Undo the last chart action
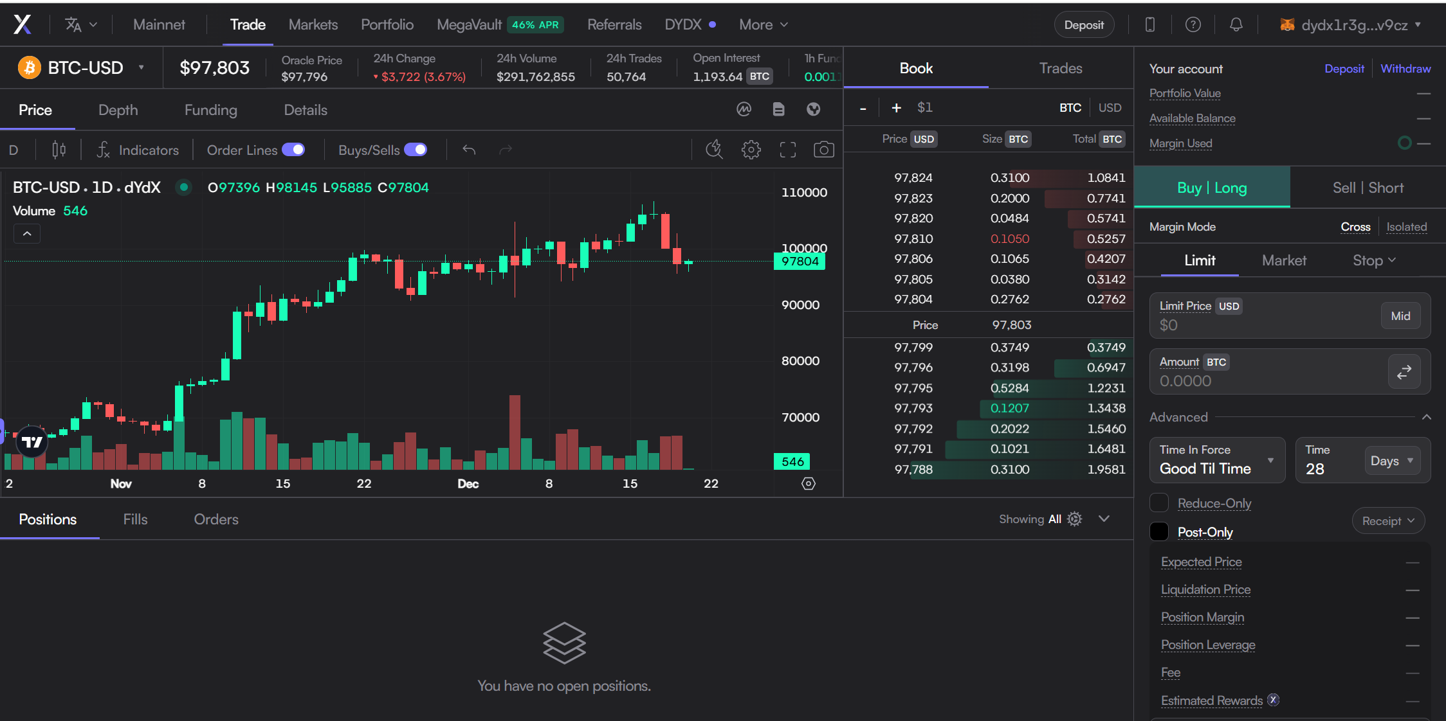This screenshot has height=721, width=1446. tap(469, 150)
